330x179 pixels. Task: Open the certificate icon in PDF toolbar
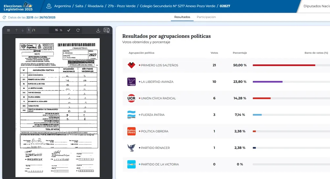(107, 30)
